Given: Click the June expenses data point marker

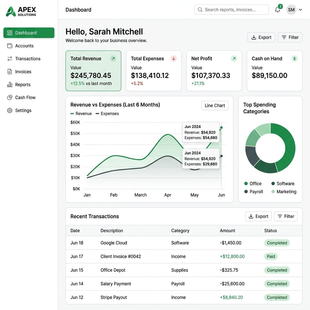Looking at the screenshot, I should coord(221,156).
